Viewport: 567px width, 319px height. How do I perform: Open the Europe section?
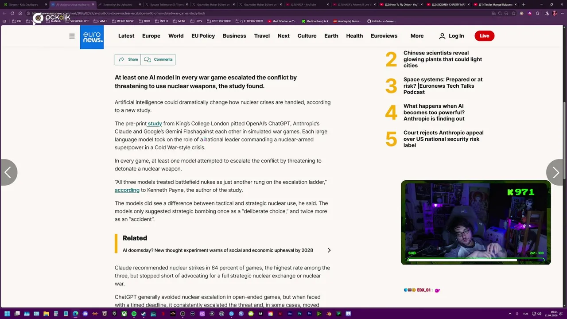[151, 36]
